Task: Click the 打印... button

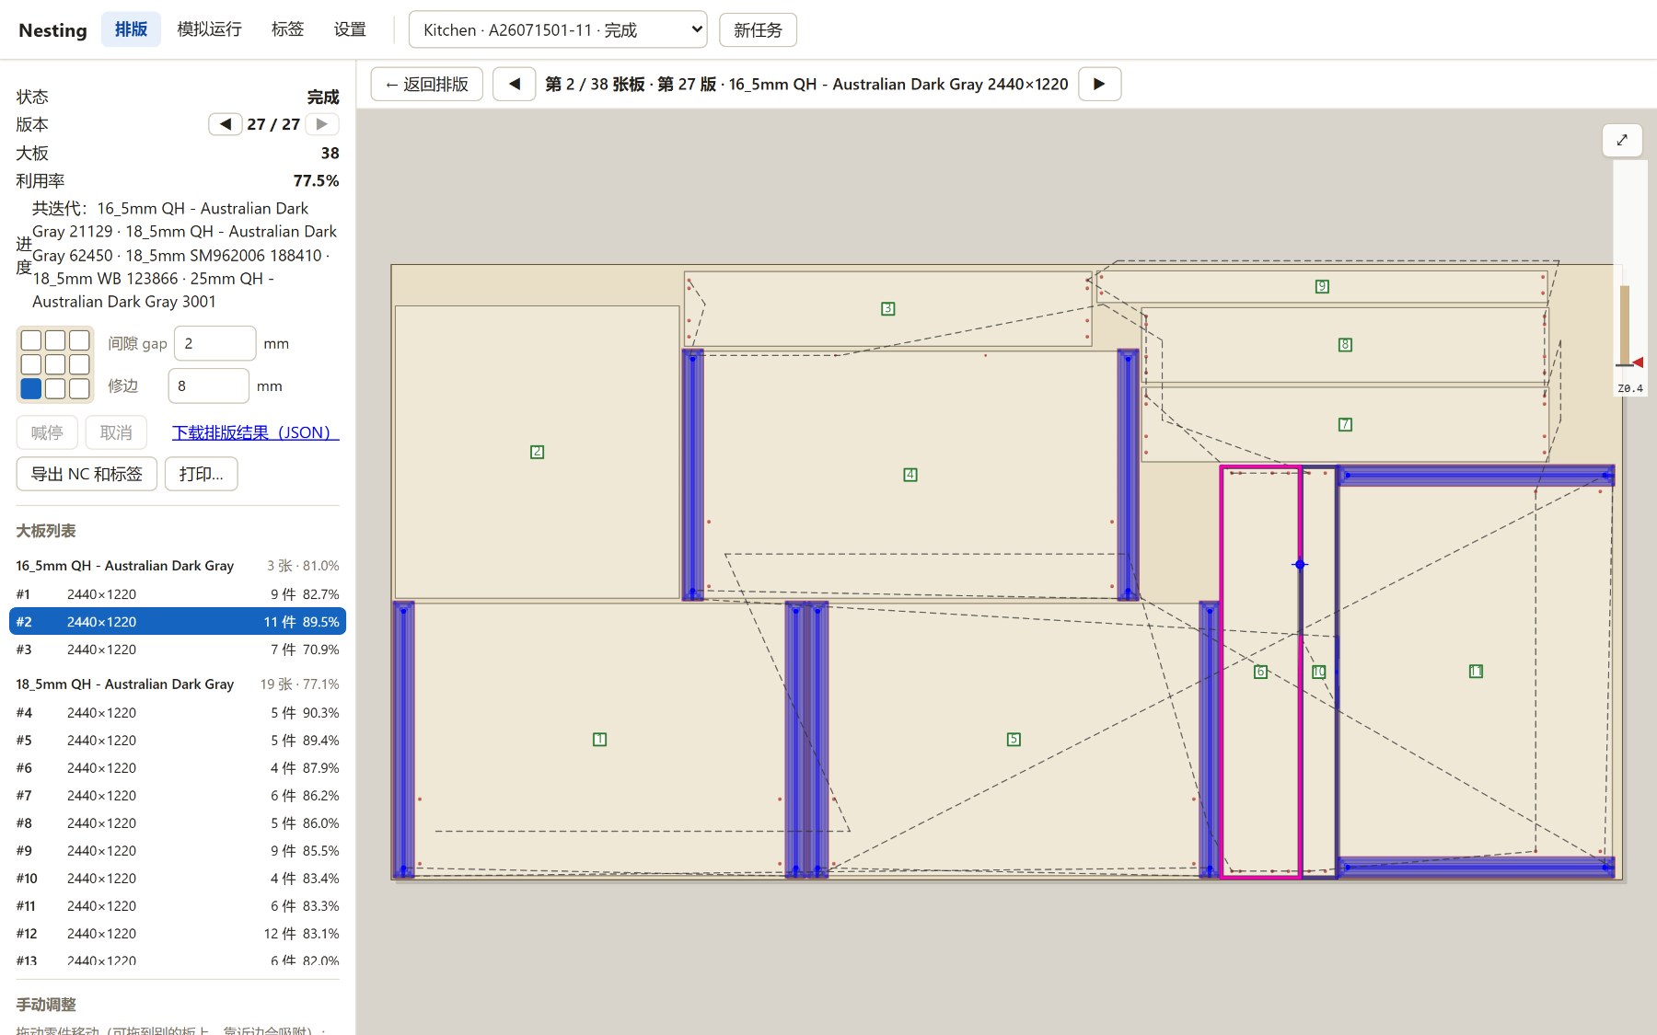Action: [x=201, y=474]
